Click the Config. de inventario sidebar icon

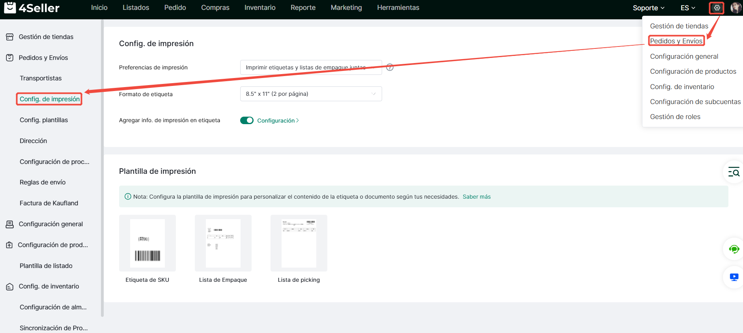click(x=10, y=286)
